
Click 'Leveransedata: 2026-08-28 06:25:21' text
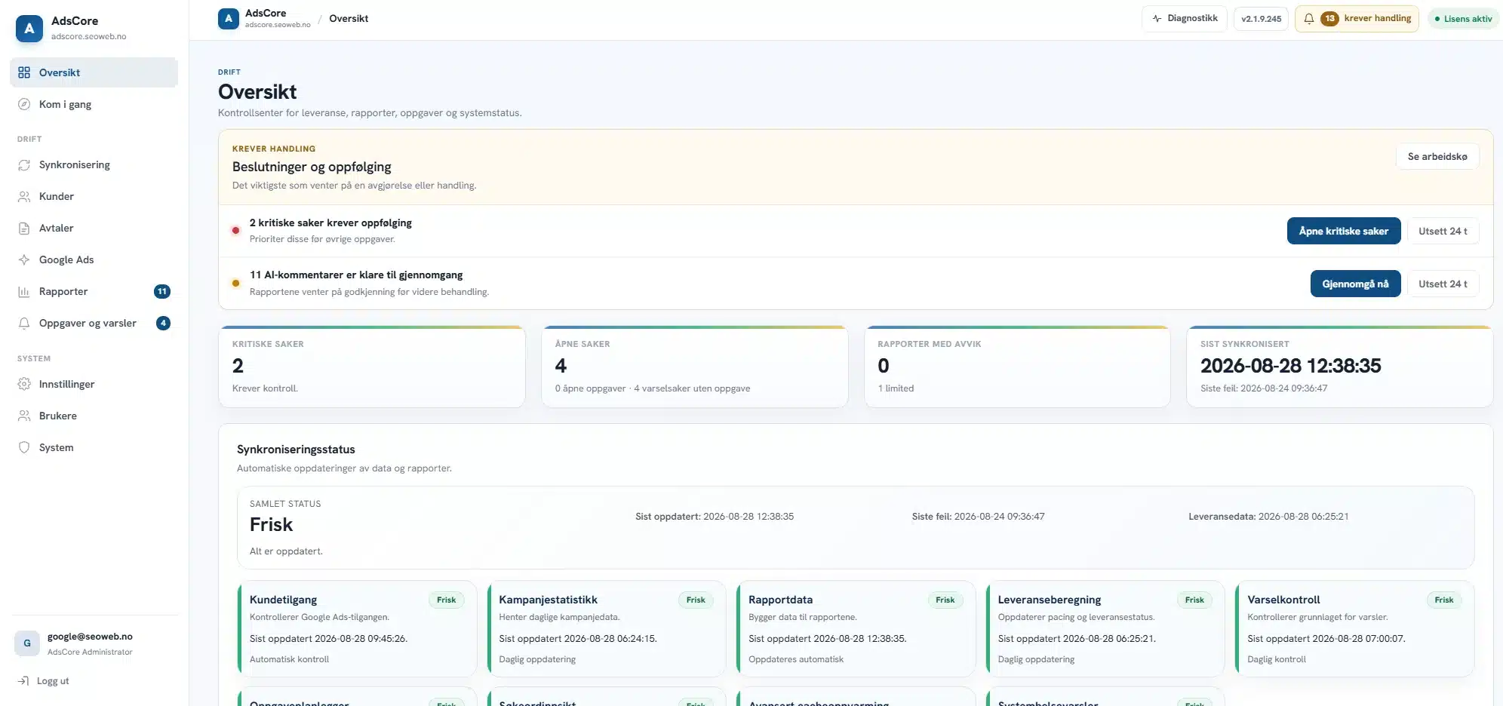point(1268,517)
